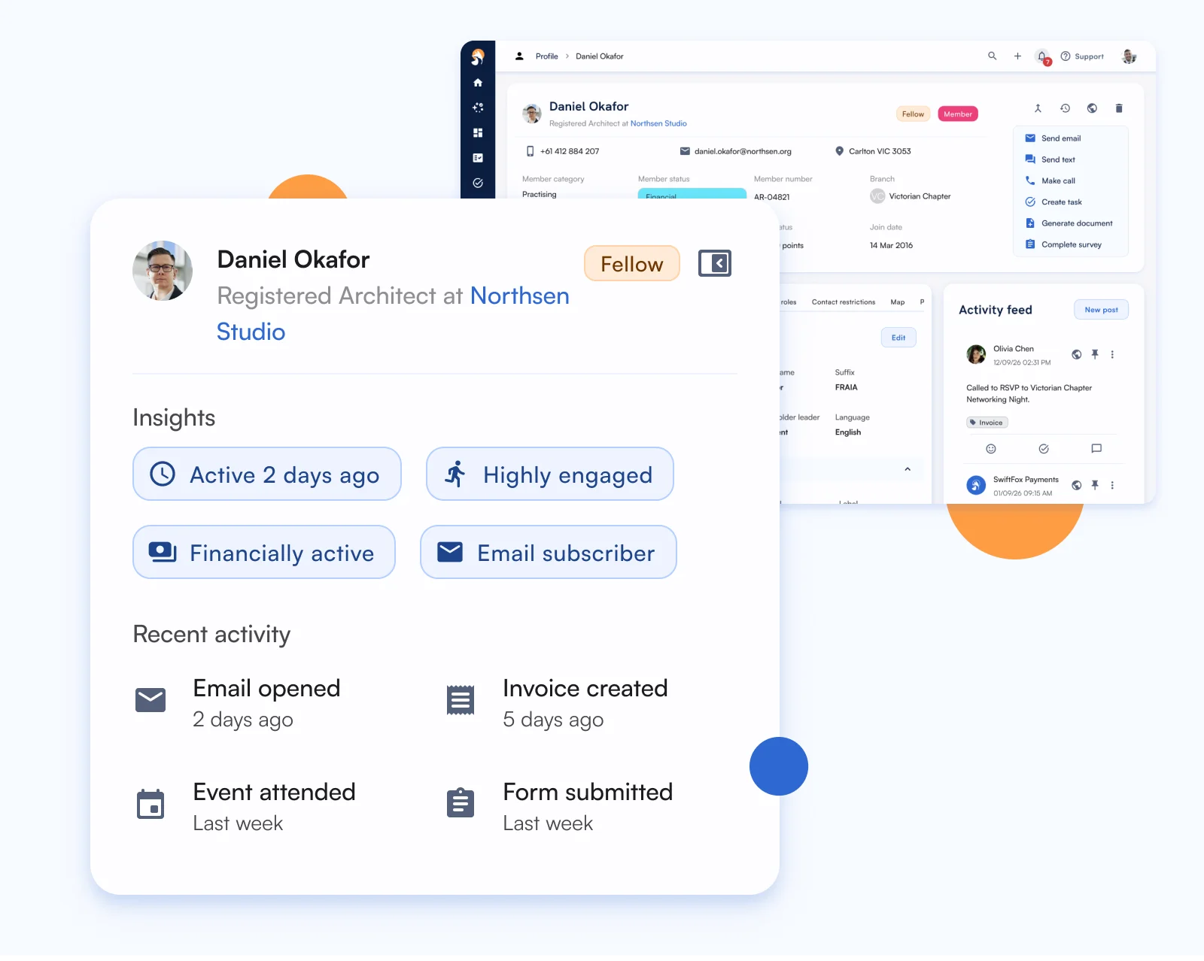The image size is (1204, 961).
Task: Click the member number AR-04821
Action: tap(772, 197)
